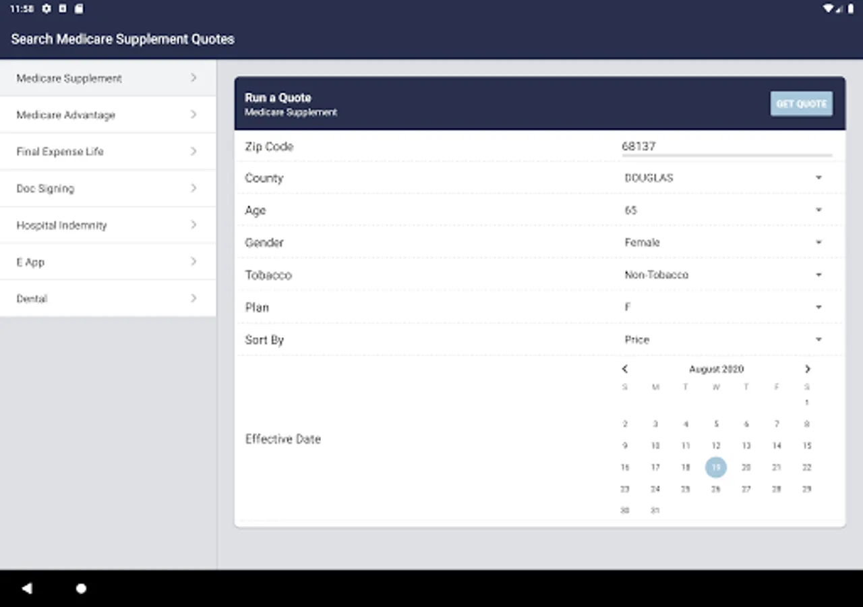Select Final Expense Life in sidebar

pyautogui.click(x=108, y=152)
